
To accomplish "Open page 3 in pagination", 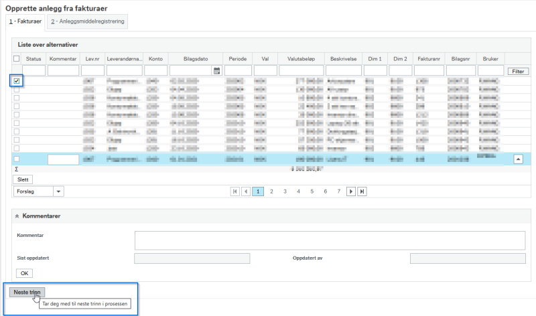I will tap(285, 191).
